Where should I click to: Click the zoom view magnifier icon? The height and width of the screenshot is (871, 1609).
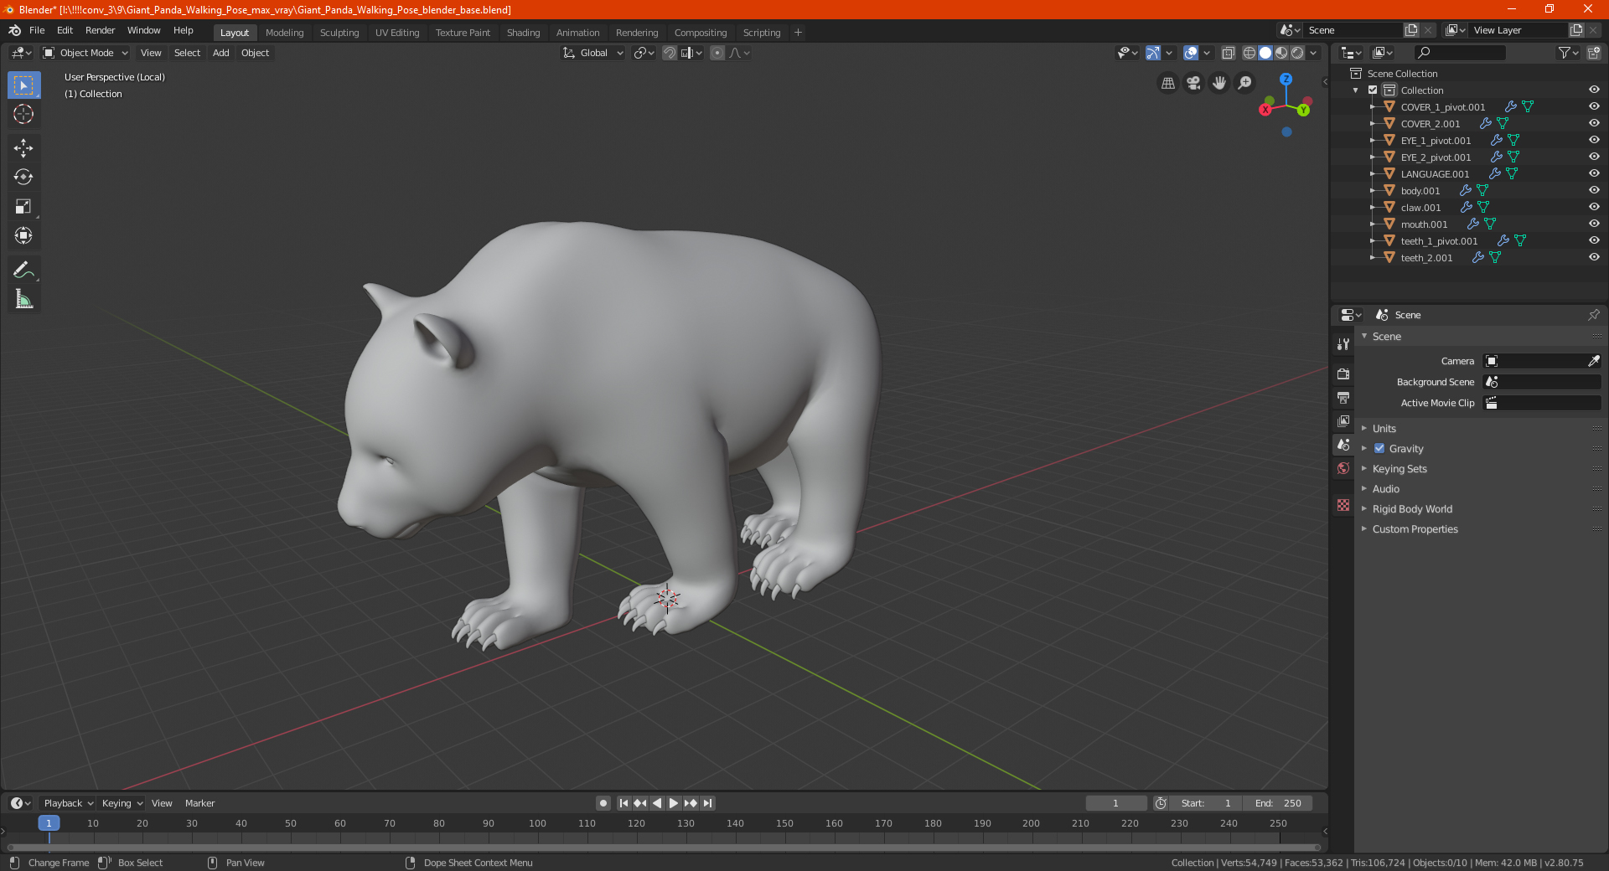click(1245, 83)
